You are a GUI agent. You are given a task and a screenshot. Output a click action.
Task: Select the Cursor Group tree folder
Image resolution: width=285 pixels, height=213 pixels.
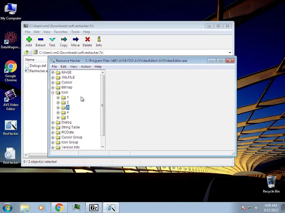point(72,137)
